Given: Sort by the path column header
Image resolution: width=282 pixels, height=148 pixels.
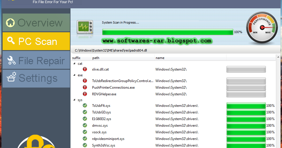Looking at the screenshot, I should click(x=123, y=58).
